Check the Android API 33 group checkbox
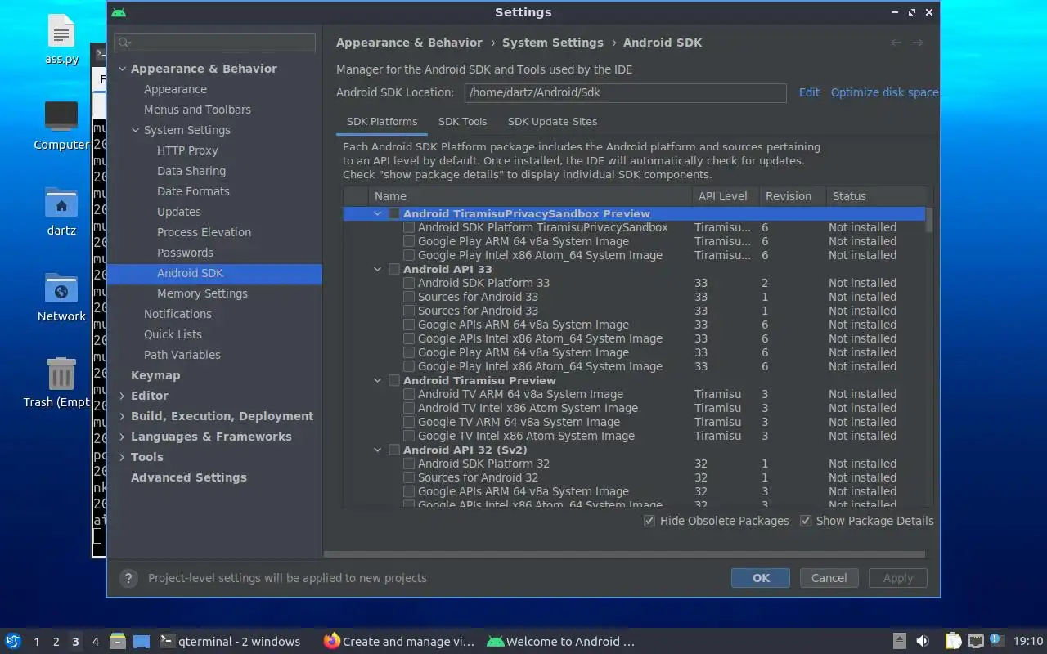1047x654 pixels. click(394, 269)
